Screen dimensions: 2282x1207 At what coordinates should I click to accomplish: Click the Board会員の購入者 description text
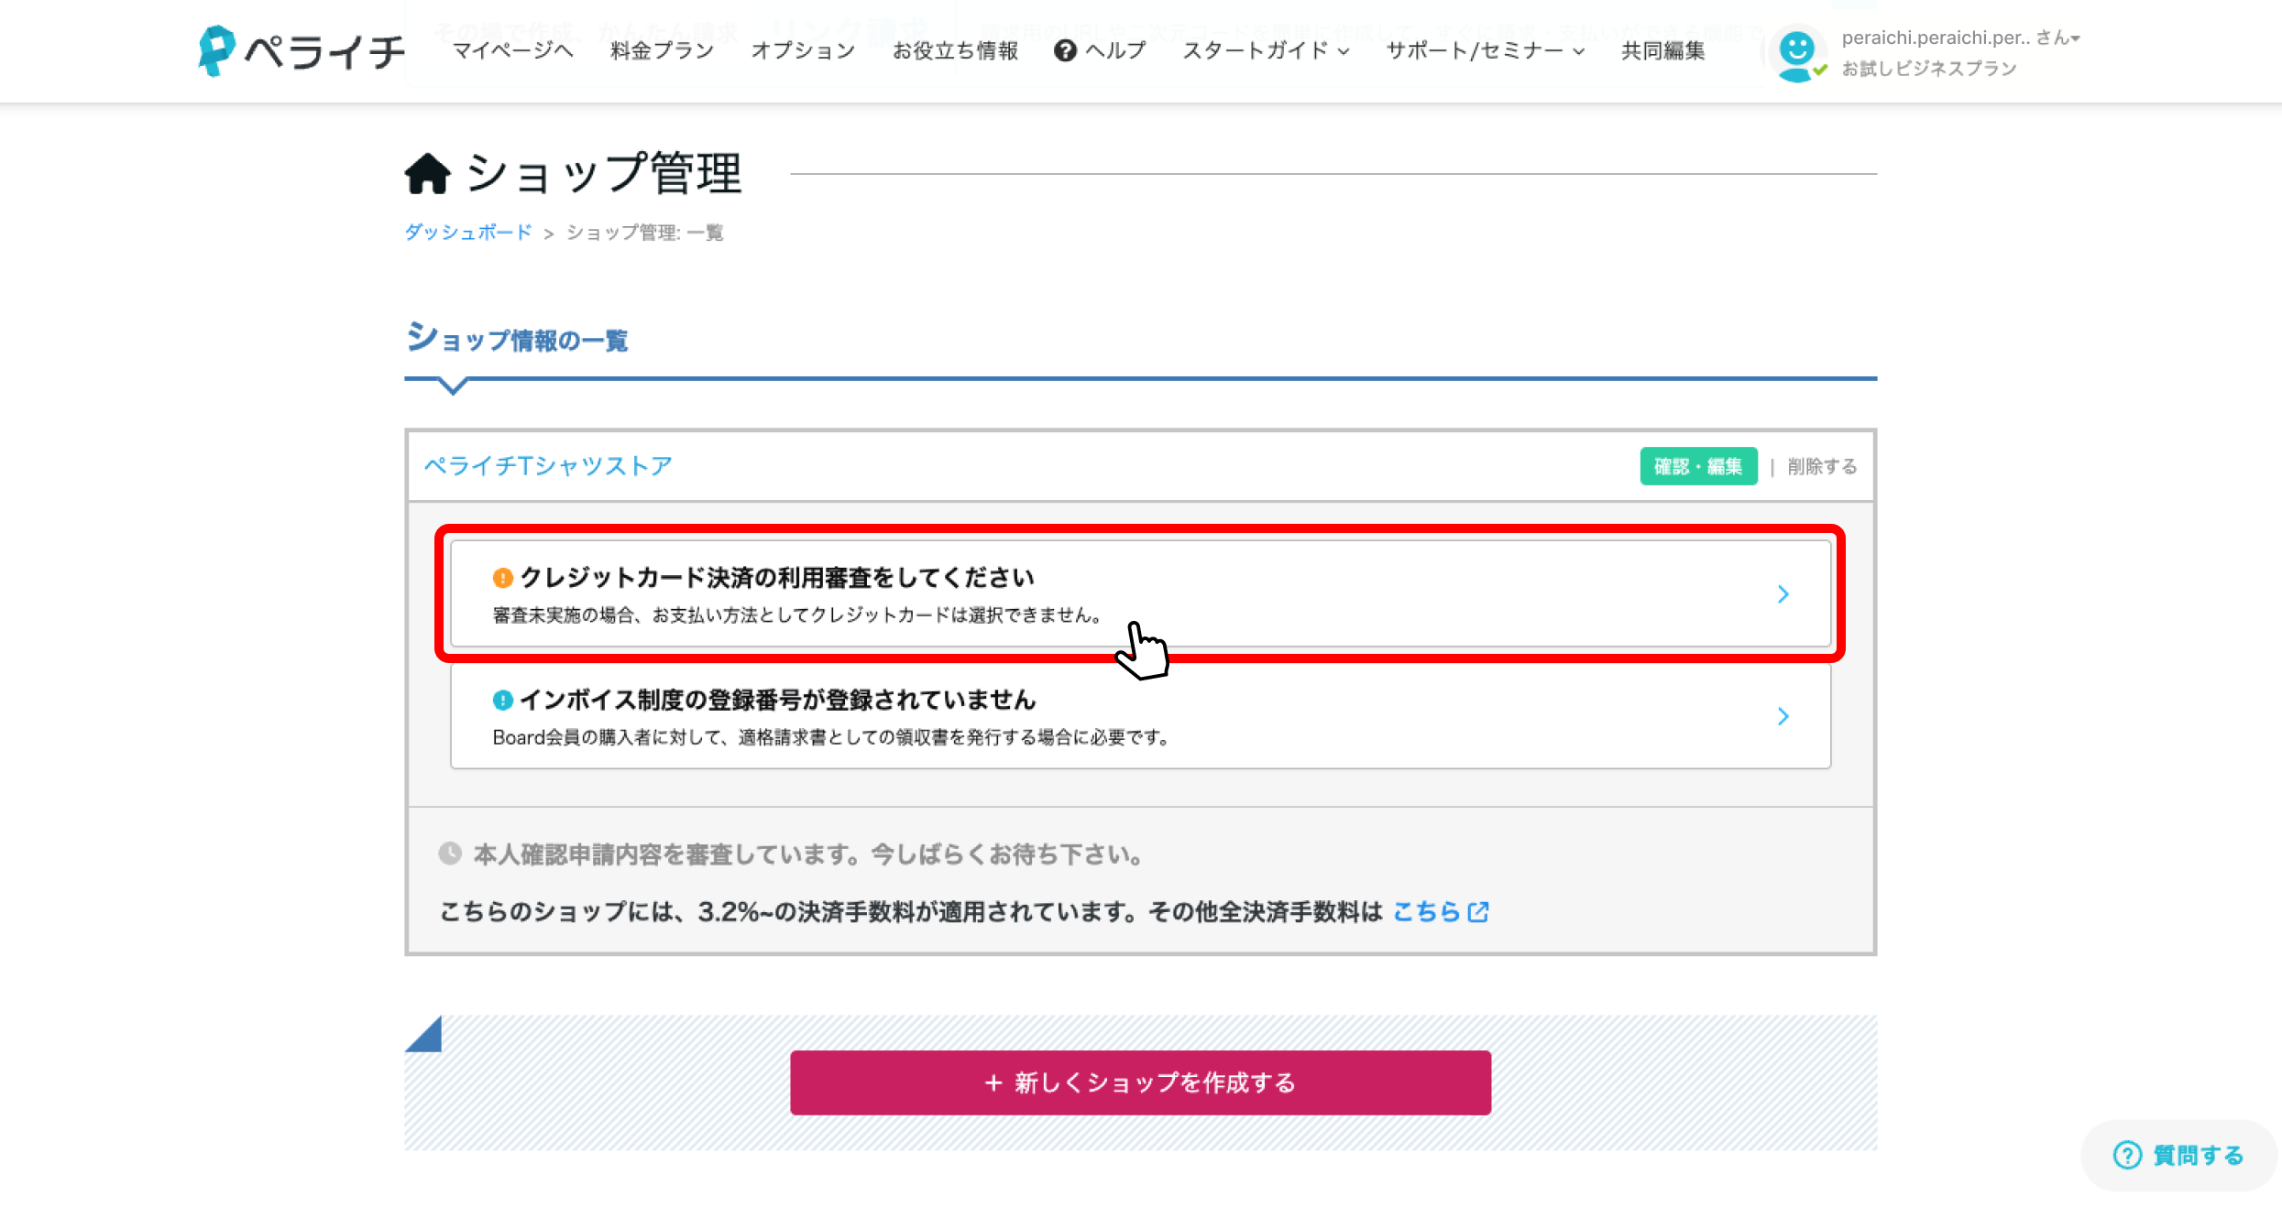pos(830,737)
